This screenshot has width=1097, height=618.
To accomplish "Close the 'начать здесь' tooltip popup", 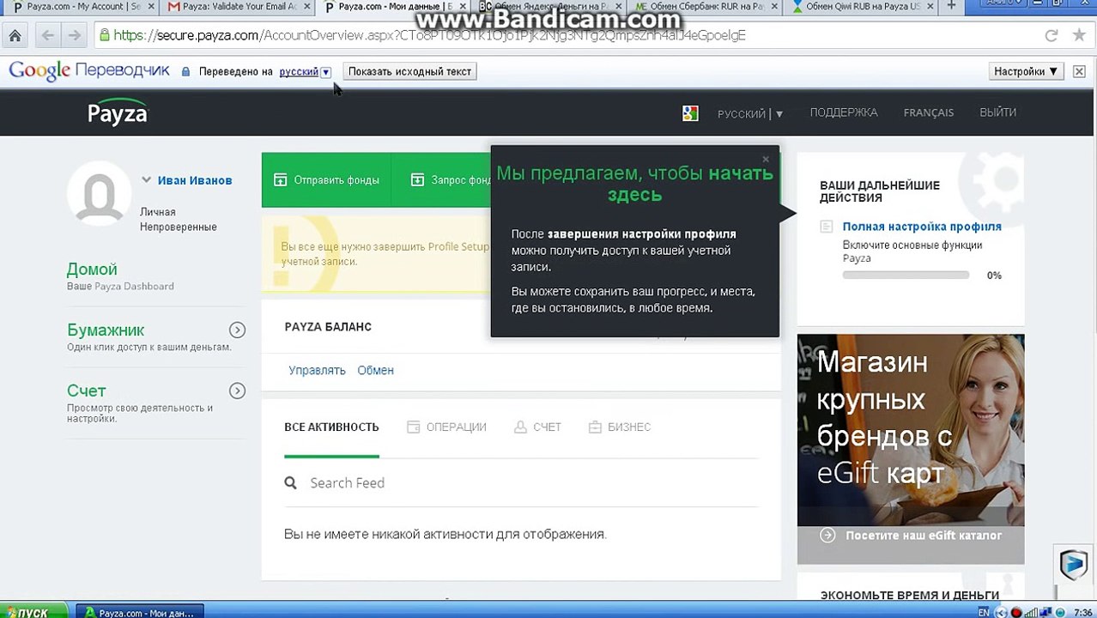I will pyautogui.click(x=766, y=159).
